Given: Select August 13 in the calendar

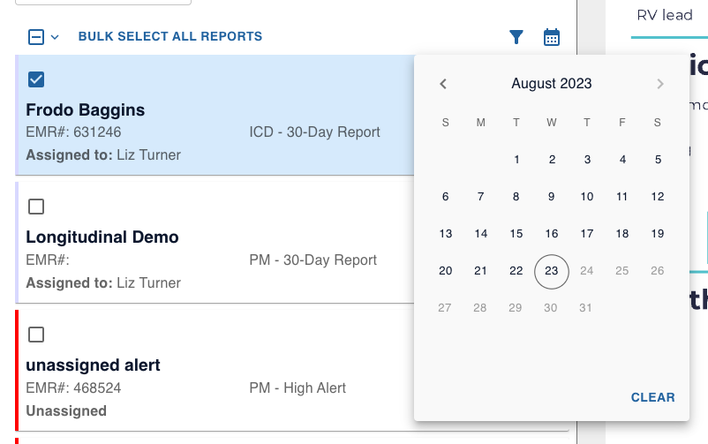Looking at the screenshot, I should tap(445, 234).
